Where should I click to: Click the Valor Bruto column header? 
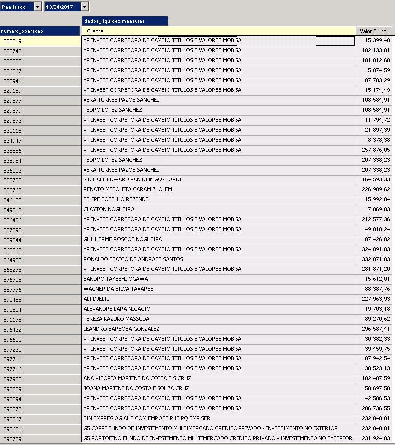point(373,31)
